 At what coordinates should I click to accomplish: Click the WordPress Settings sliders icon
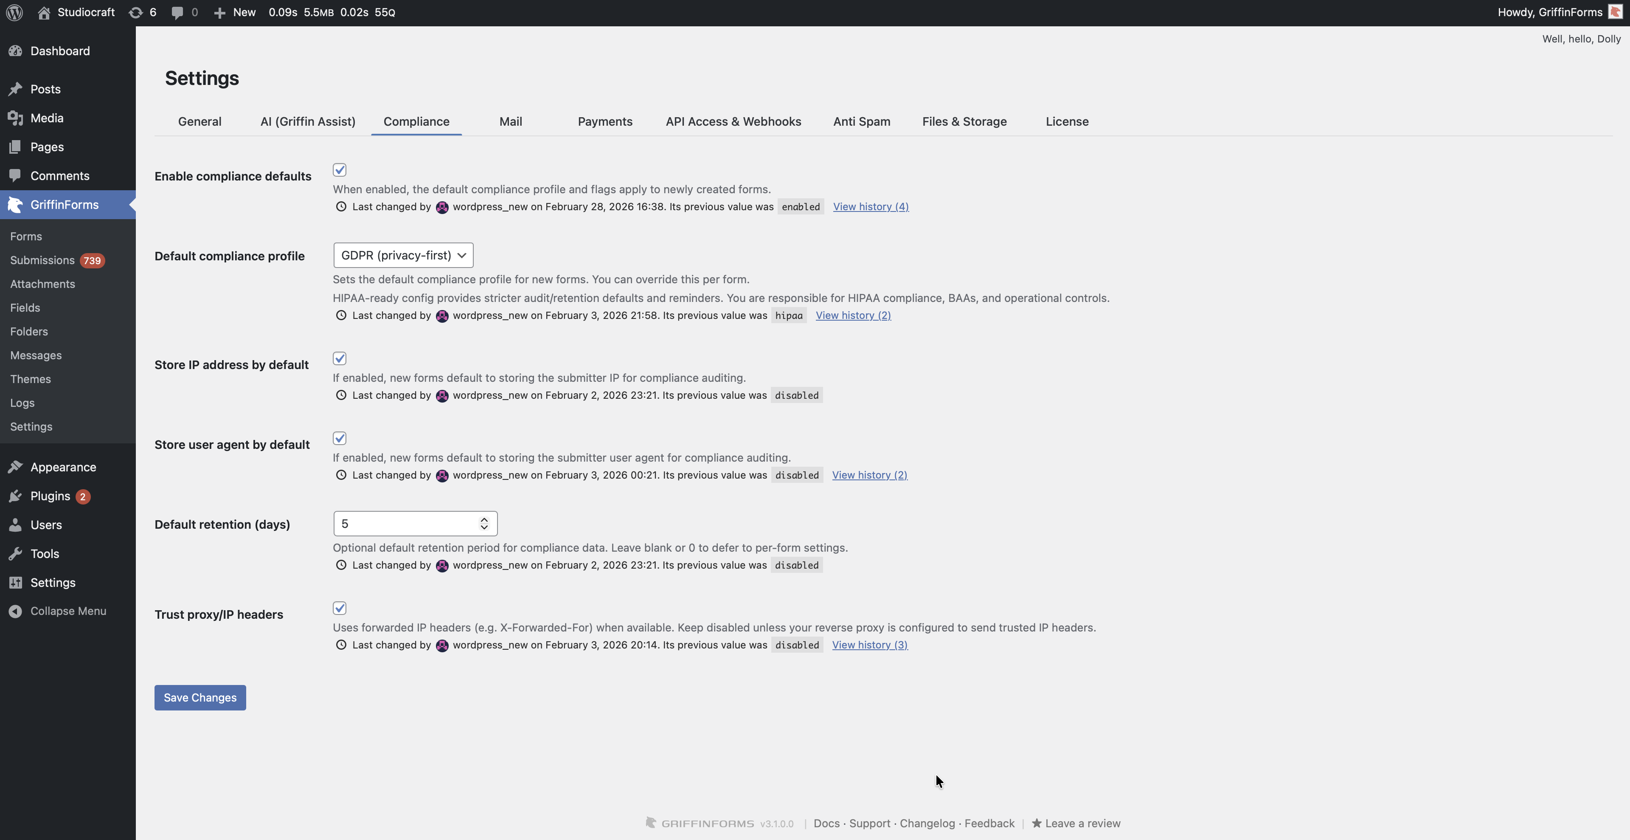[16, 582]
